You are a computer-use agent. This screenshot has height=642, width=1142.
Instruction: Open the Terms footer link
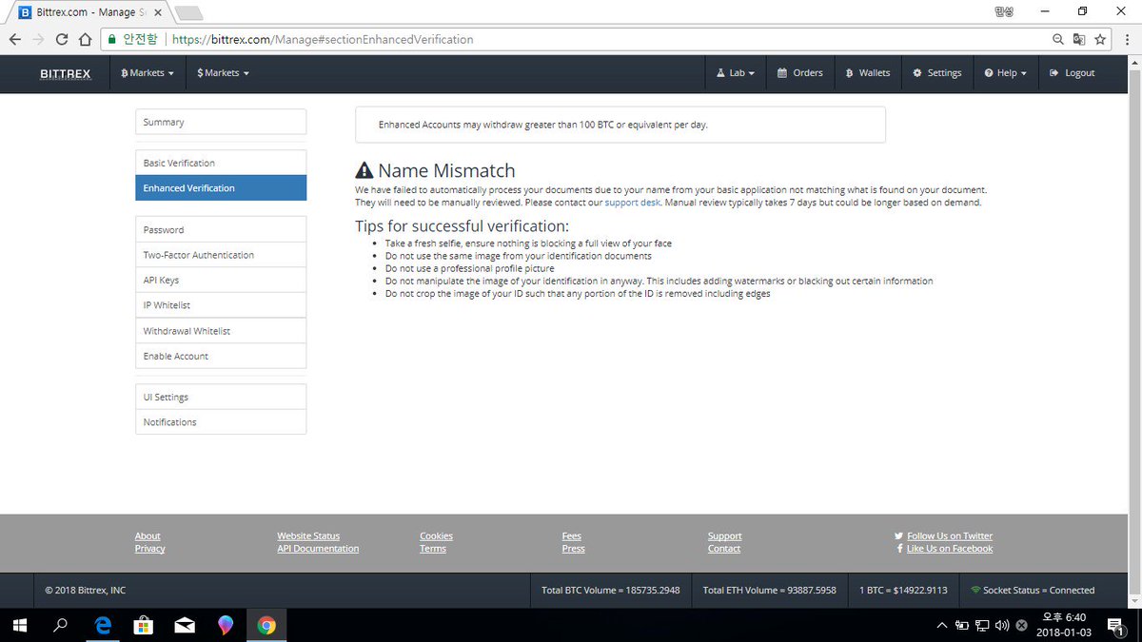pos(433,549)
